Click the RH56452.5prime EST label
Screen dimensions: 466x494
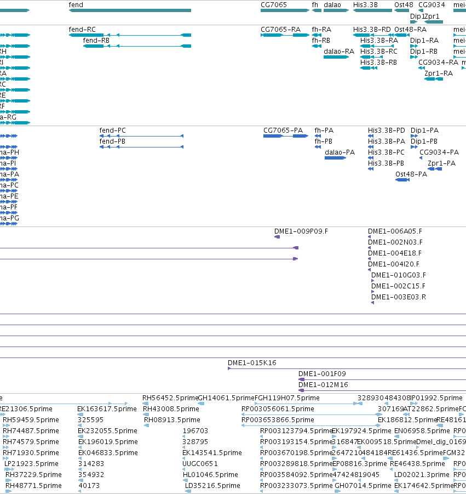pyautogui.click(x=170, y=398)
